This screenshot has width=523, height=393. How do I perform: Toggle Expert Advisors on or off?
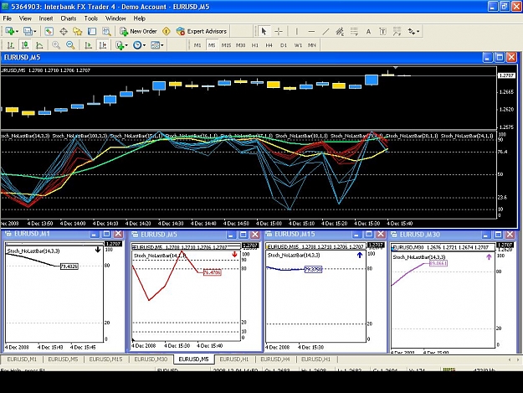pos(202,31)
